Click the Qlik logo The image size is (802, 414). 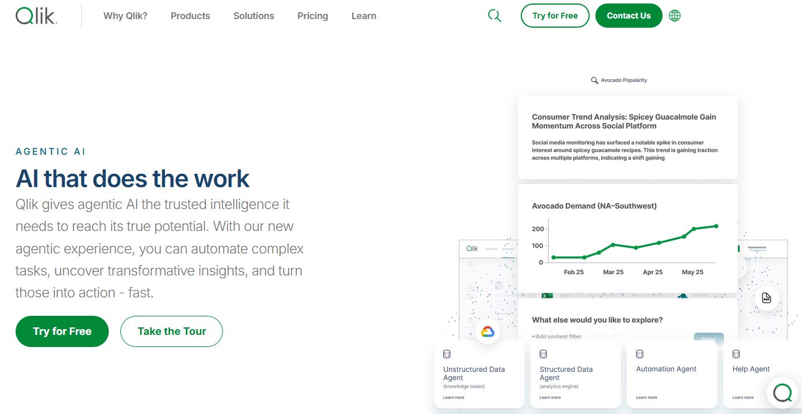pyautogui.click(x=35, y=16)
